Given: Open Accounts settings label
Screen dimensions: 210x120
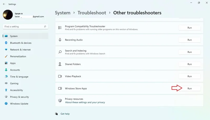Looking at the screenshot, I should (15, 70).
